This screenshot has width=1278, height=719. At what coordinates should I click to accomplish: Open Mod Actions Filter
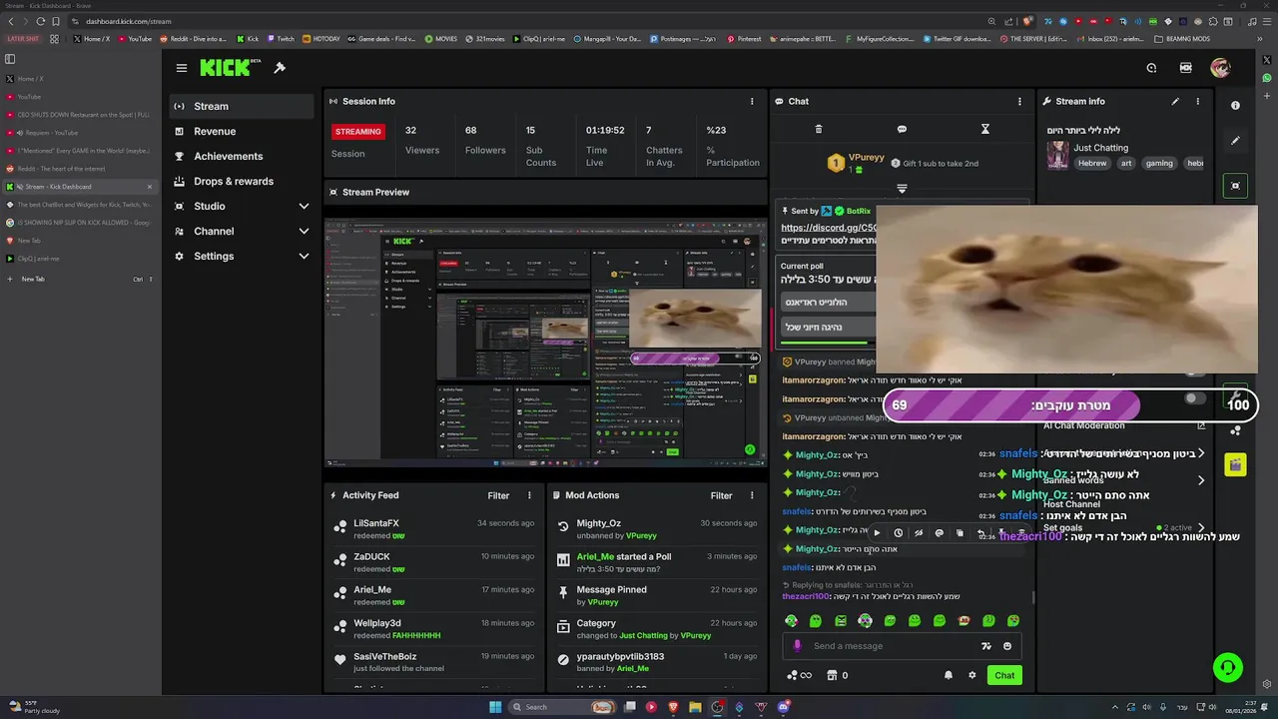tap(721, 495)
